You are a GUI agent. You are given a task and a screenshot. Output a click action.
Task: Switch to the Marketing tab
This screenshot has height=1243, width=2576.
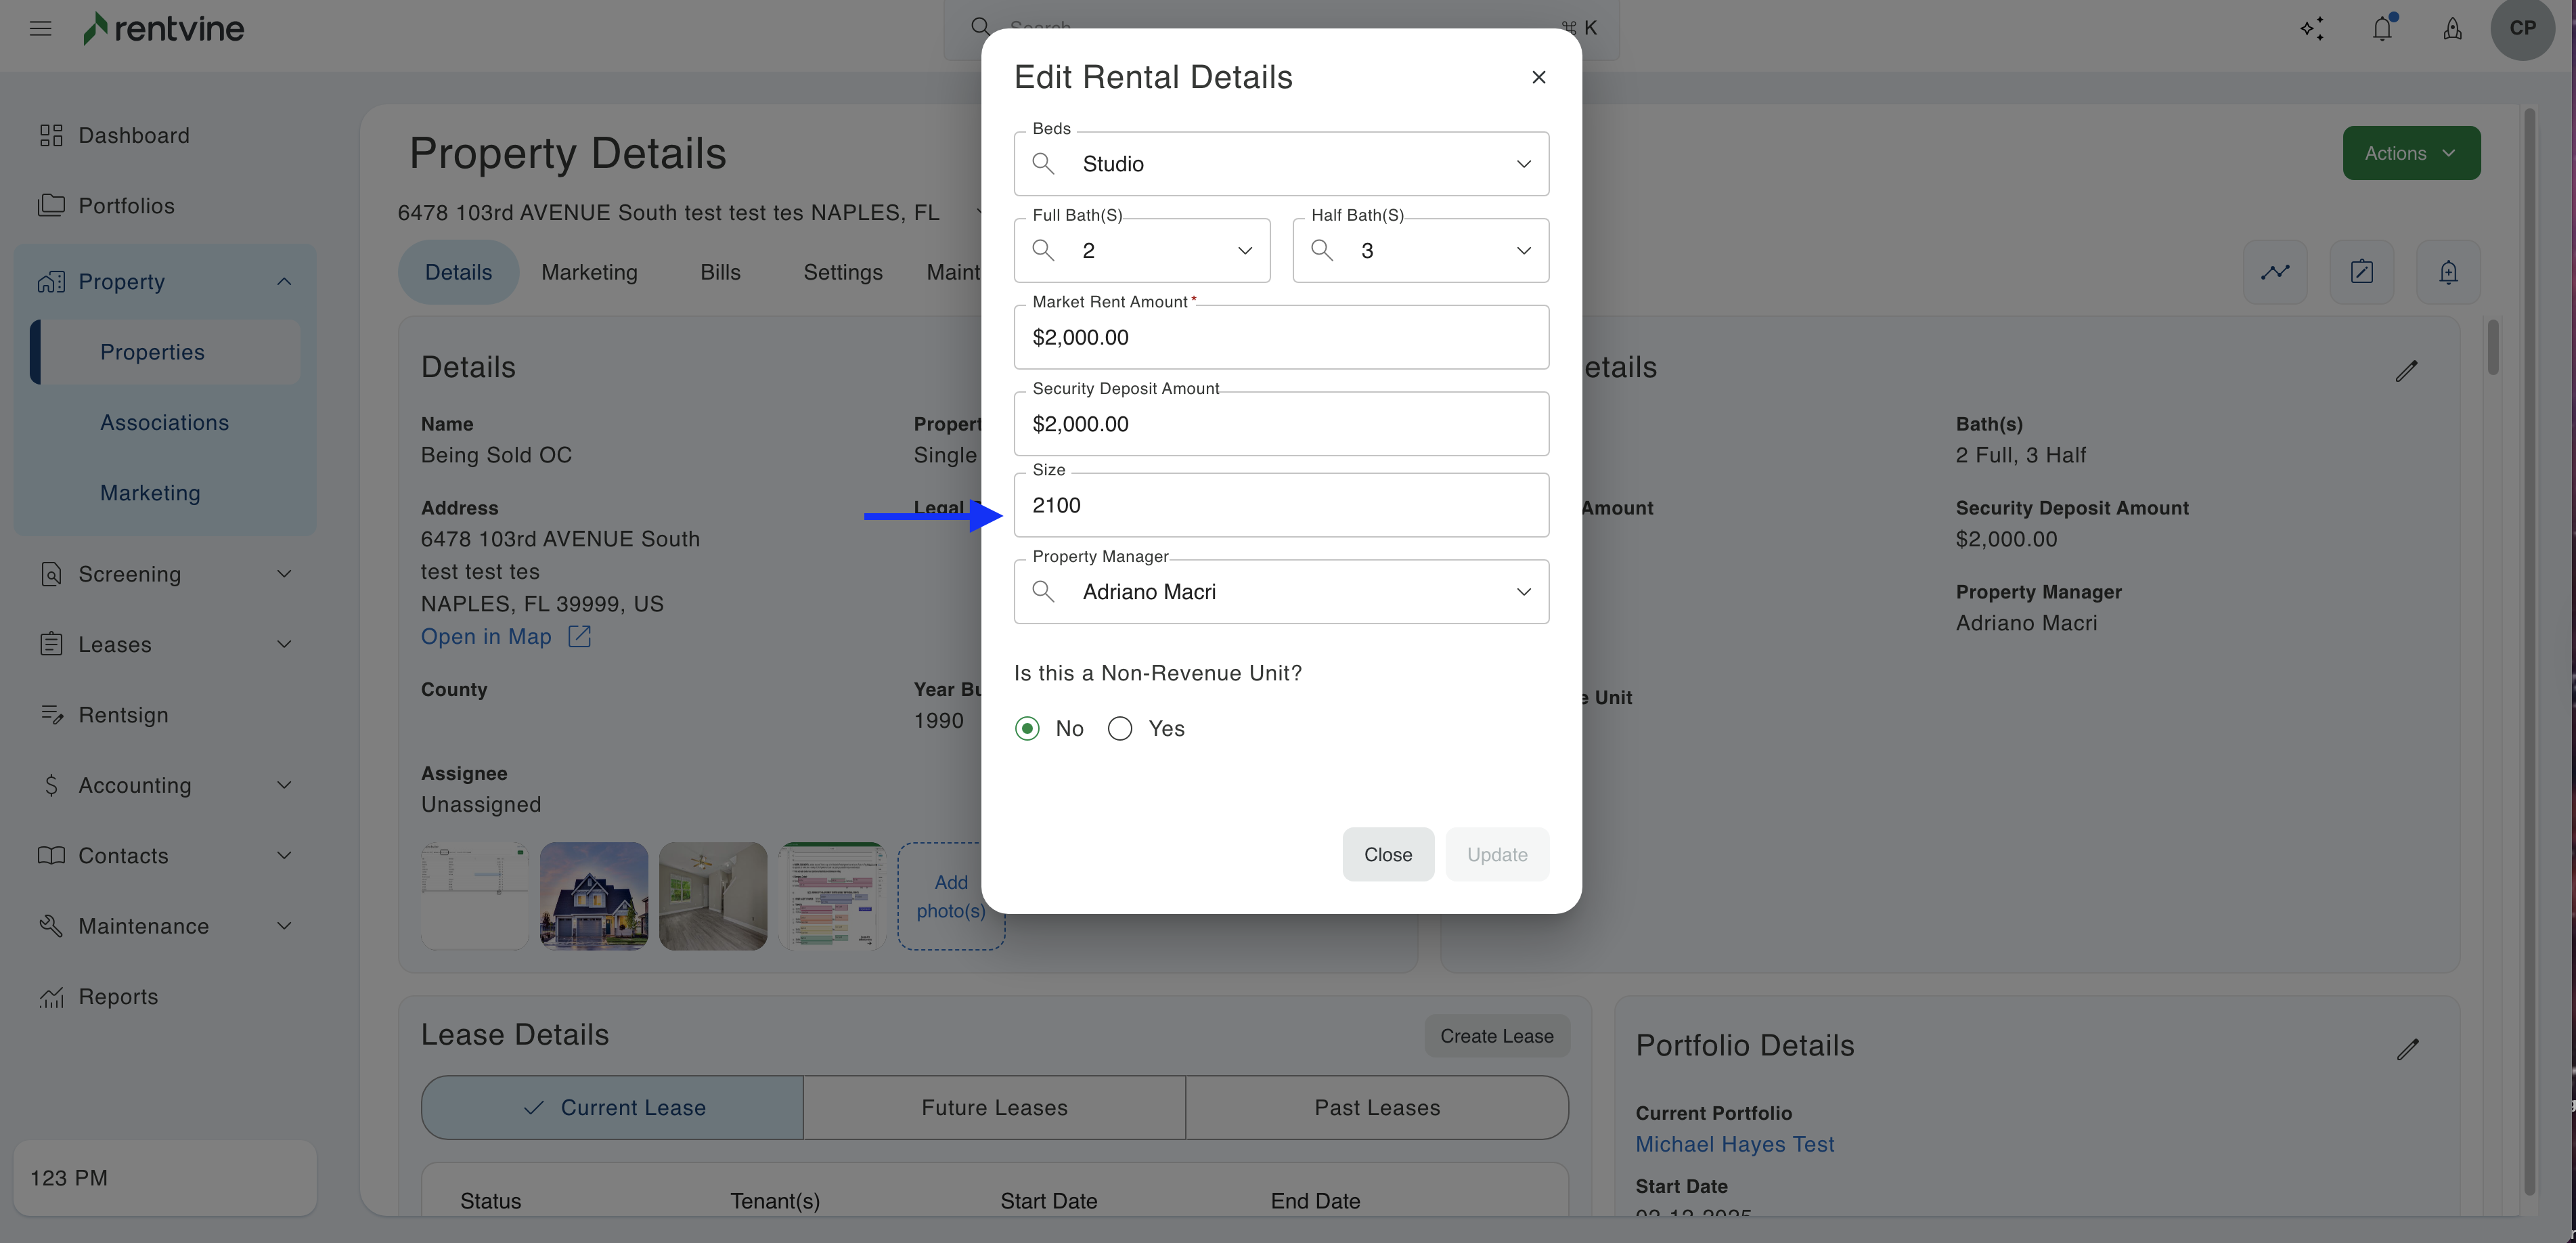pyautogui.click(x=589, y=272)
